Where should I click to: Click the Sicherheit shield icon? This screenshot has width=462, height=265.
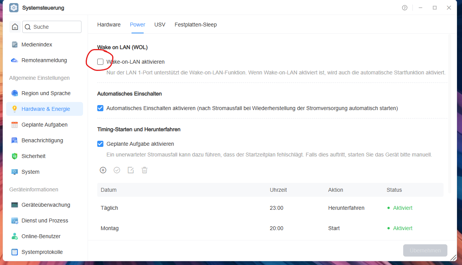[x=15, y=156]
